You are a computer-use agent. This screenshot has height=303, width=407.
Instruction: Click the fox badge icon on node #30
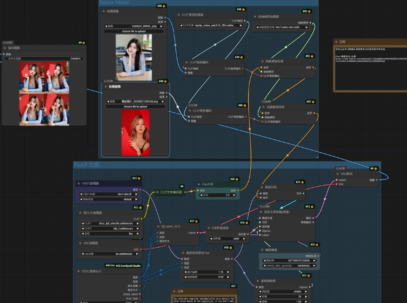click(231, 247)
